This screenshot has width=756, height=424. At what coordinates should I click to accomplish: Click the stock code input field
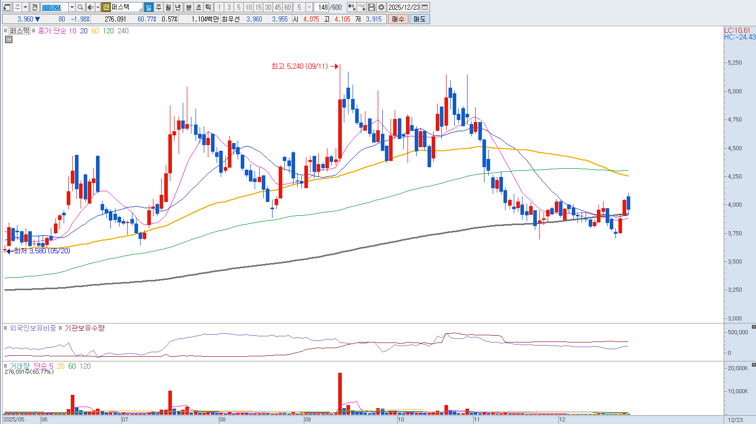click(x=54, y=7)
